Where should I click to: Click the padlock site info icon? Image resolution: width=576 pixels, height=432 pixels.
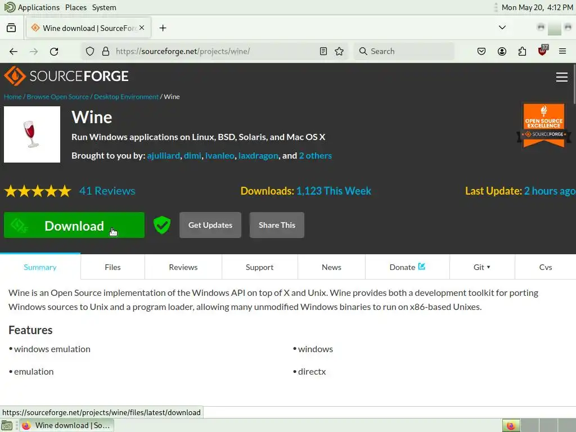tap(106, 51)
